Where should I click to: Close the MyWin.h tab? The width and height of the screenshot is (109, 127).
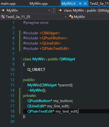(85, 4)
